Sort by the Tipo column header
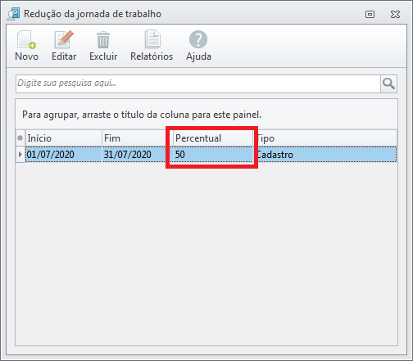The width and height of the screenshot is (413, 361). (x=325, y=138)
